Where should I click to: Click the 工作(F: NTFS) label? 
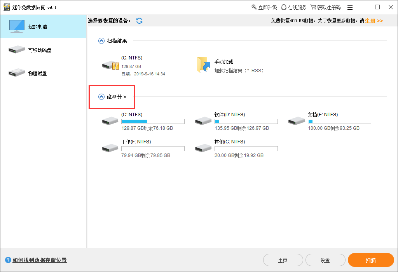pyautogui.click(x=136, y=142)
